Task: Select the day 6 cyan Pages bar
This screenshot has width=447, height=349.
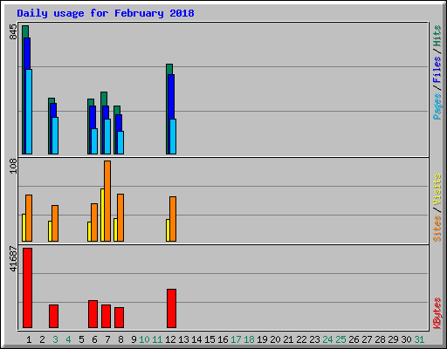Action: (94, 141)
